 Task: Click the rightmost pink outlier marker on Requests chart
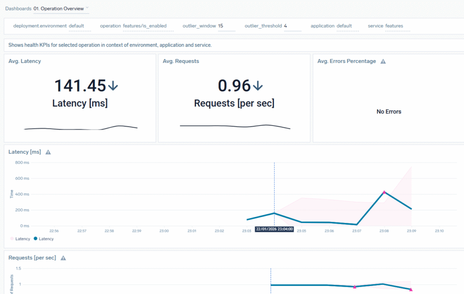[411, 289]
